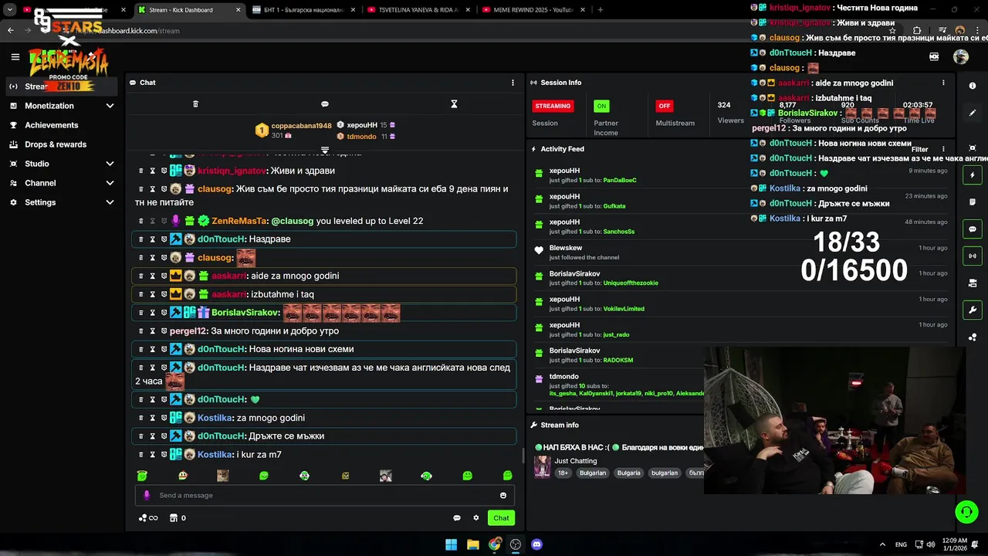The image size is (988, 556).
Task: Delete kristiqn_ignatov's message with trash icon
Action: pyautogui.click(x=140, y=171)
